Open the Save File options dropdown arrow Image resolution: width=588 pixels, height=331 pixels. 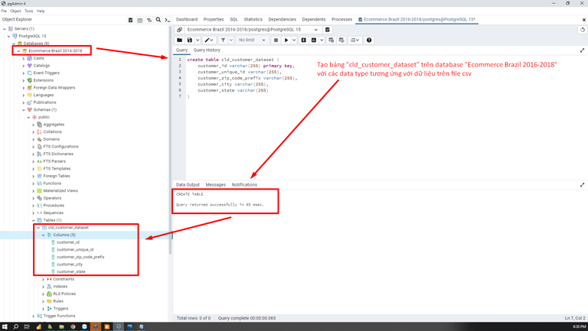click(x=198, y=40)
